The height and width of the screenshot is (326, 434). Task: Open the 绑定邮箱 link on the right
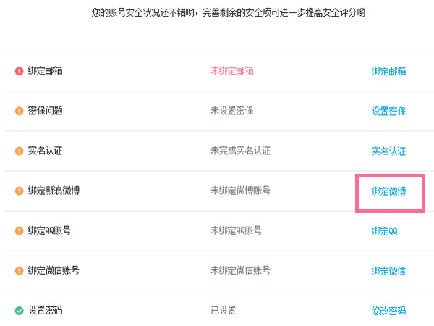click(388, 71)
